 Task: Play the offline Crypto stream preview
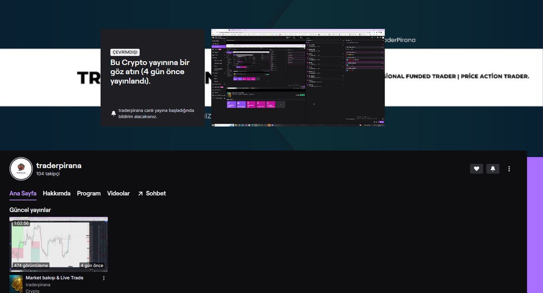[298, 77]
